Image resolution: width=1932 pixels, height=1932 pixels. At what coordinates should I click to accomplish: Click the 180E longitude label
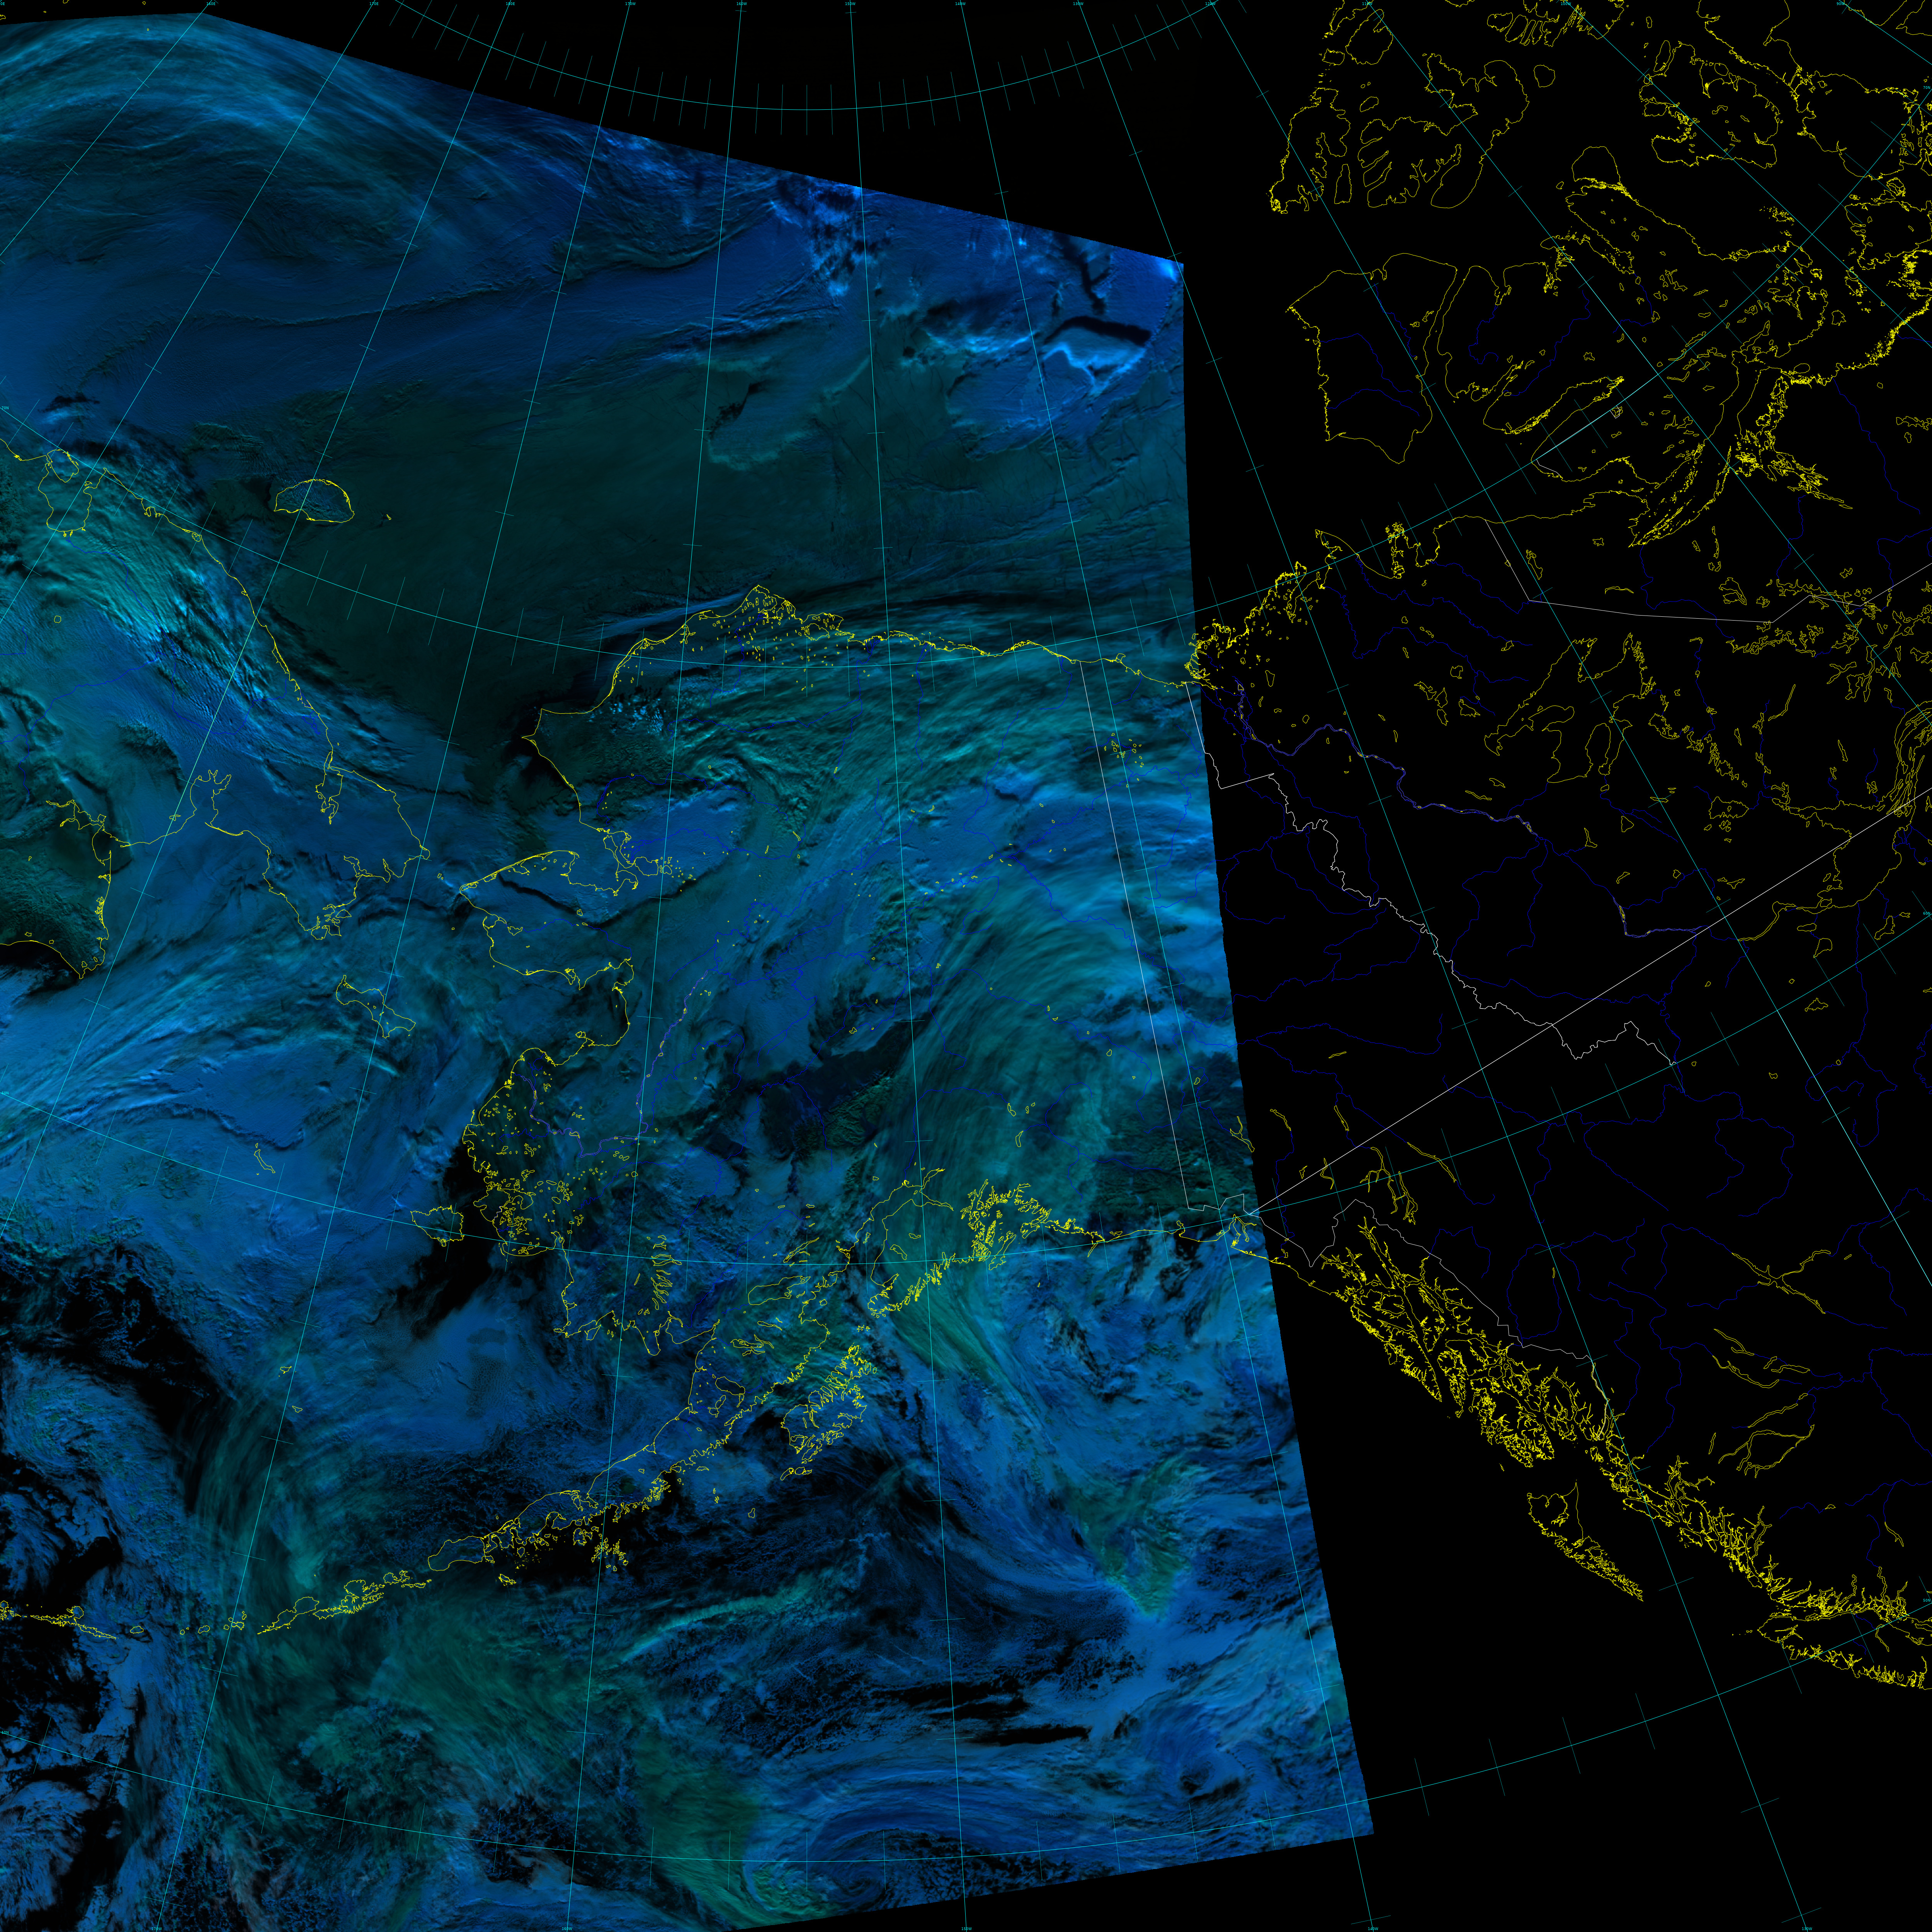point(510,4)
